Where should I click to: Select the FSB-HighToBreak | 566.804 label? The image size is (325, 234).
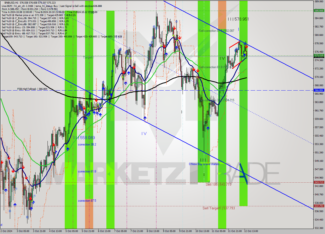[32, 89]
